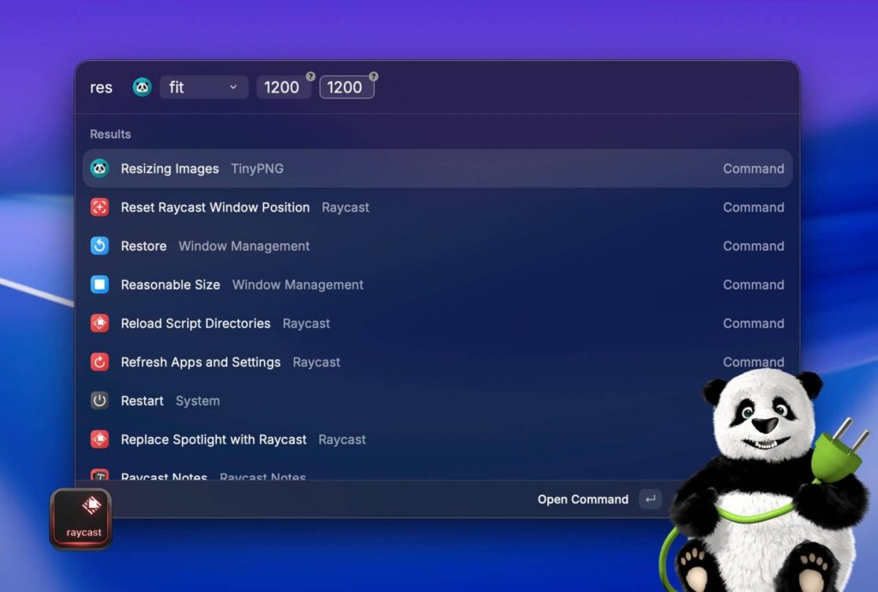Click the Reload Script Directories icon
878x592 pixels.
[99, 323]
